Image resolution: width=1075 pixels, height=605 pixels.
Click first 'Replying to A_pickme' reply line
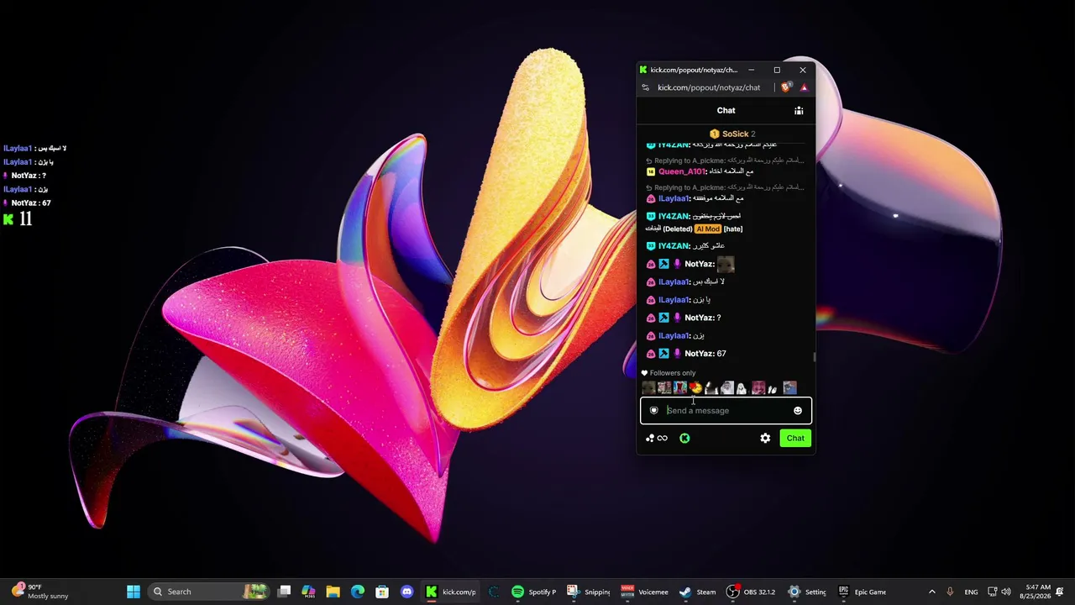click(726, 160)
